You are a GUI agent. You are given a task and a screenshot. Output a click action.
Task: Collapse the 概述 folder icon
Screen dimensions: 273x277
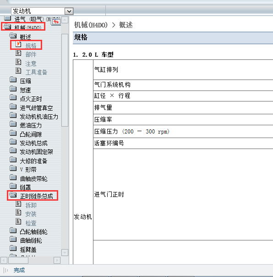click(13, 36)
